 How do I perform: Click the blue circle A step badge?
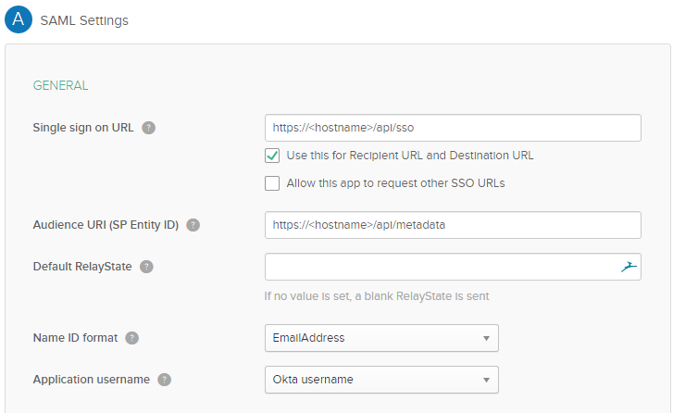pyautogui.click(x=19, y=19)
